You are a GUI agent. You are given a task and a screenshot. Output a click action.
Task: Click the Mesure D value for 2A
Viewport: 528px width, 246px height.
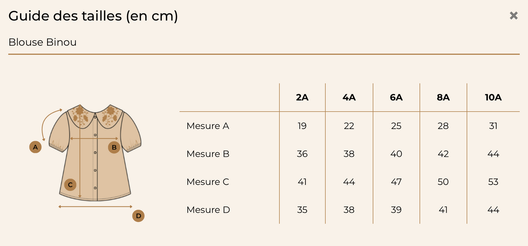click(302, 210)
